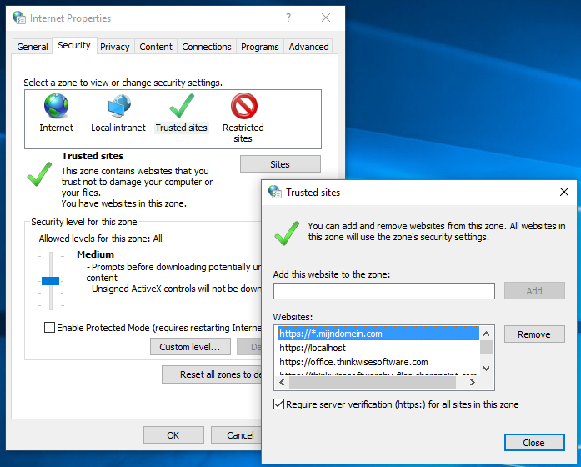Select https://office.thinkwisesoftware.com in the list

353,362
